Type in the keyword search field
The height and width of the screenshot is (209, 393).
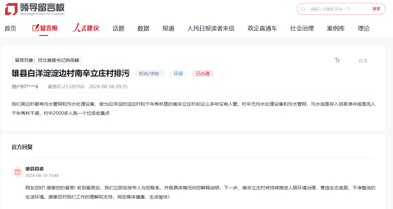338,9
